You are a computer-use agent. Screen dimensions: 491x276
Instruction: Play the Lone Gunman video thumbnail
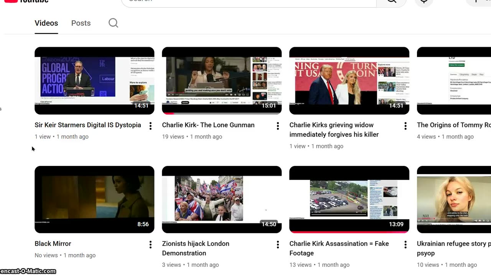(222, 80)
